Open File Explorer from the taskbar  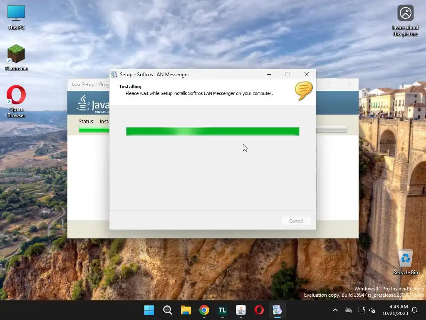click(x=186, y=310)
